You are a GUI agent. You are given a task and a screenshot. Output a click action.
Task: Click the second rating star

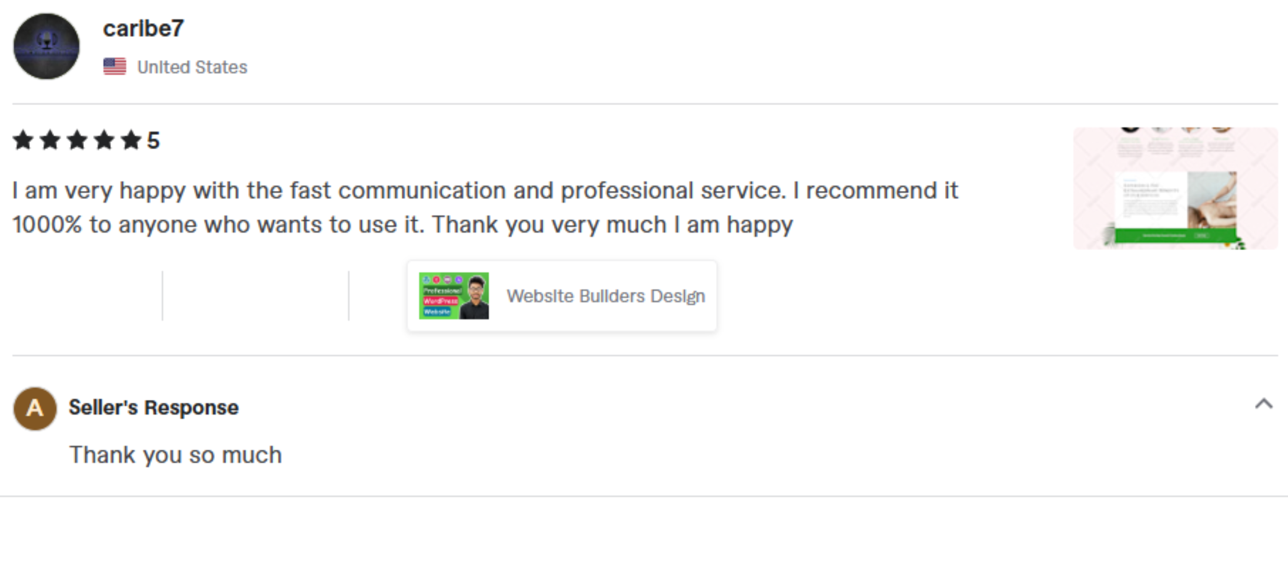click(x=50, y=140)
